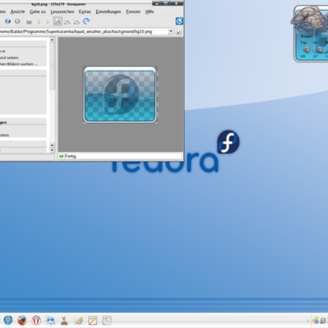
Task: Launch Opera from the bottom panel
Action: point(36,320)
